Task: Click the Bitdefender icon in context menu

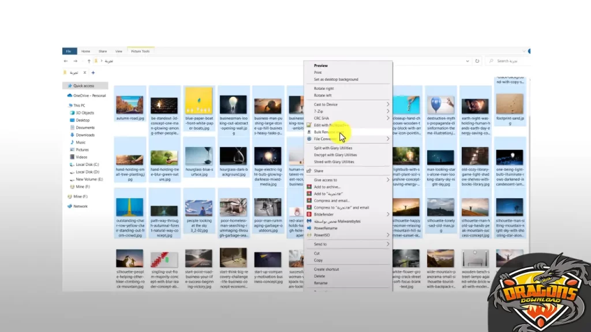Action: click(x=309, y=214)
